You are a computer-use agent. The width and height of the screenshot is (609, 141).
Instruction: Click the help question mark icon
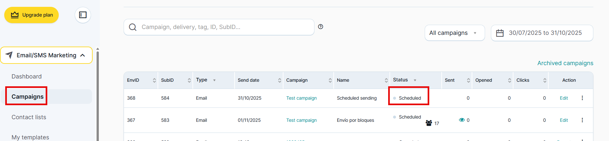click(x=321, y=27)
